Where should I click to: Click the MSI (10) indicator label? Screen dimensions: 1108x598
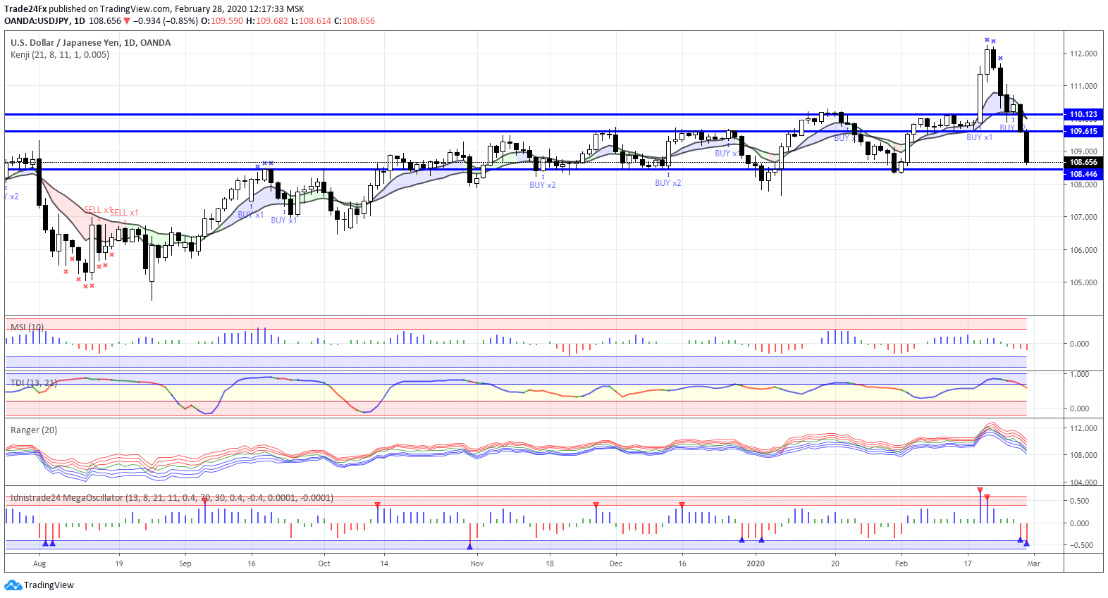pos(27,328)
